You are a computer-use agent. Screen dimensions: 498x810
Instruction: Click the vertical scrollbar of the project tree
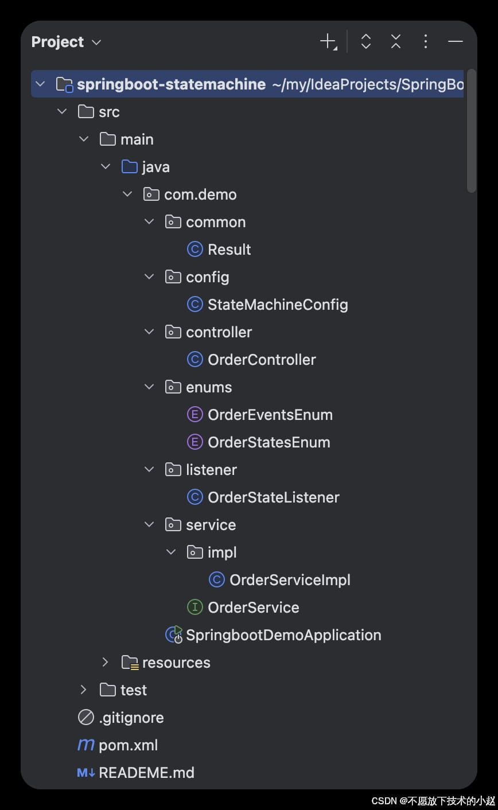(x=472, y=132)
